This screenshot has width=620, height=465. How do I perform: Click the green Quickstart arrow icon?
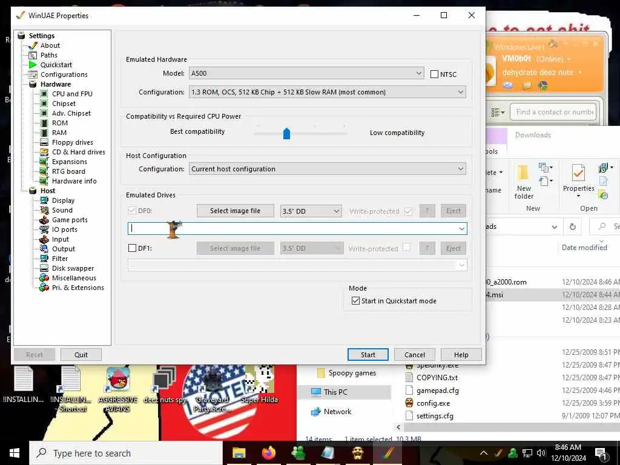click(x=33, y=65)
